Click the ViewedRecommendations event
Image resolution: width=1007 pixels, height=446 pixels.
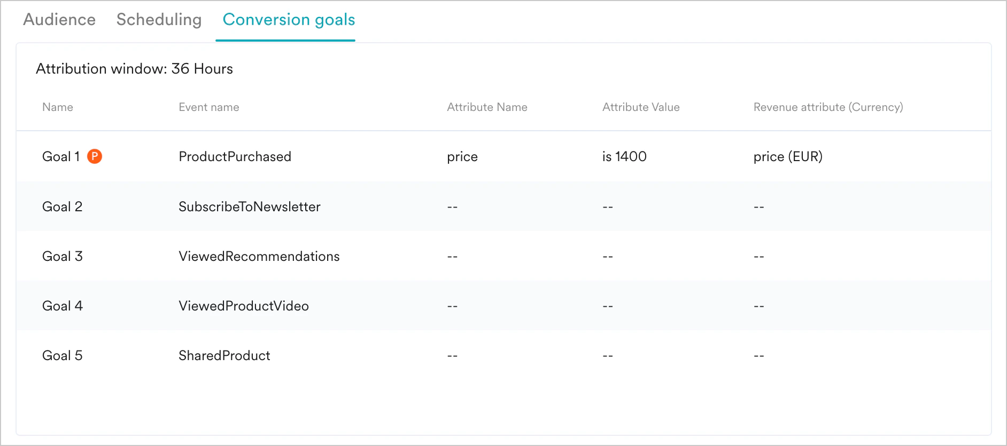click(x=259, y=256)
